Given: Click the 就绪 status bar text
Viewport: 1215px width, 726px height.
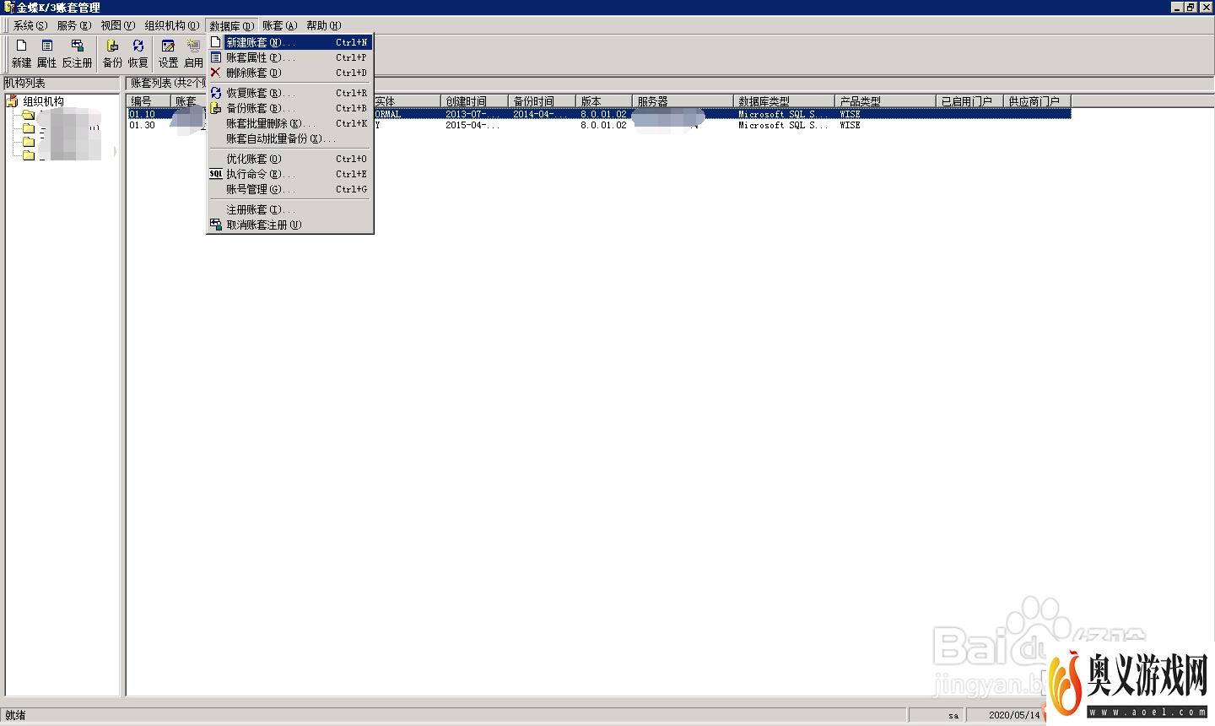Looking at the screenshot, I should coord(15,715).
